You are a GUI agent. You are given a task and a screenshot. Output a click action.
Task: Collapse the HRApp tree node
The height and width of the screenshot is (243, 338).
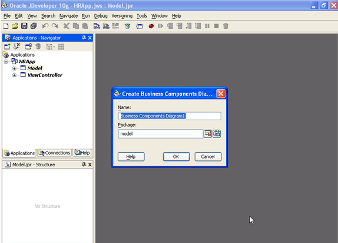pyautogui.click(x=6, y=62)
